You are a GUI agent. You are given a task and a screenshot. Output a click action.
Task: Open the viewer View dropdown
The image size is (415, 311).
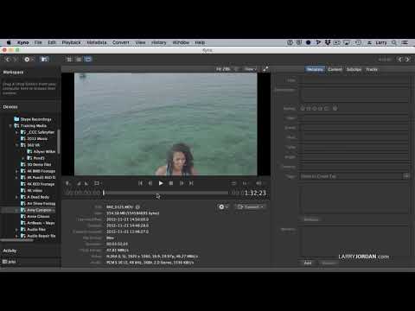pyautogui.click(x=250, y=69)
